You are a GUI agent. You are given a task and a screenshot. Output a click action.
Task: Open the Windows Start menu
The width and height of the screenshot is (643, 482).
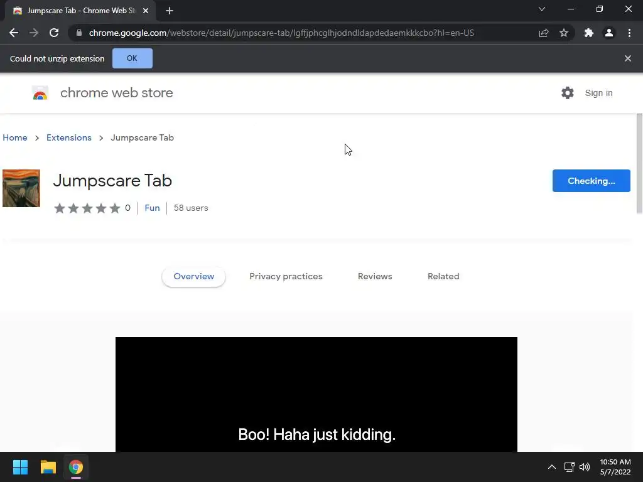tap(20, 467)
